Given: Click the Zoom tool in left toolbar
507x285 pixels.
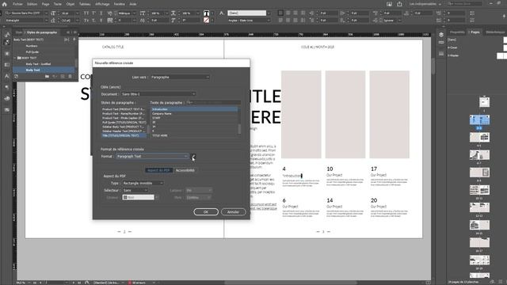Looking at the screenshot, I should tap(7, 87).
